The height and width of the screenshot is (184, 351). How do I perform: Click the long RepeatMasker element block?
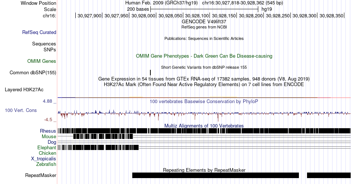(x=215, y=175)
